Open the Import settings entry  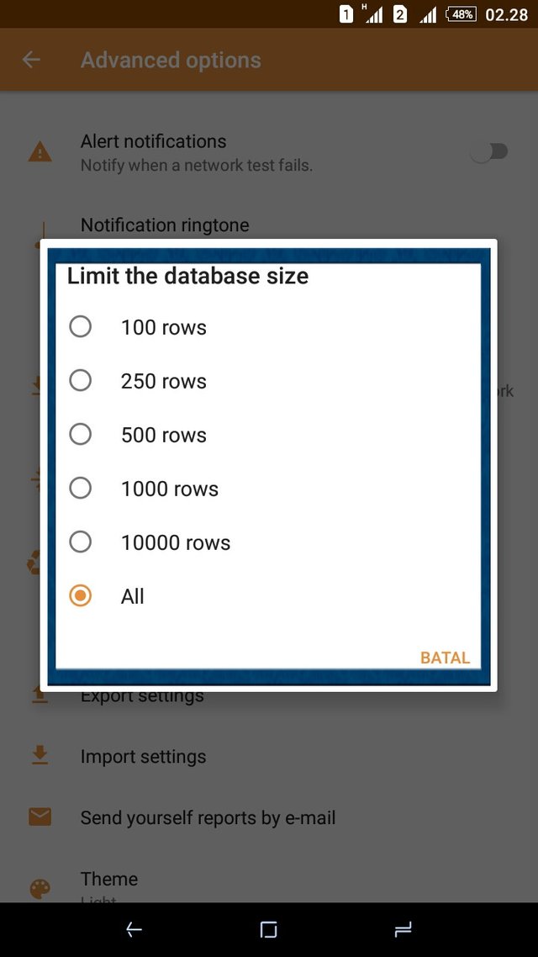click(143, 757)
